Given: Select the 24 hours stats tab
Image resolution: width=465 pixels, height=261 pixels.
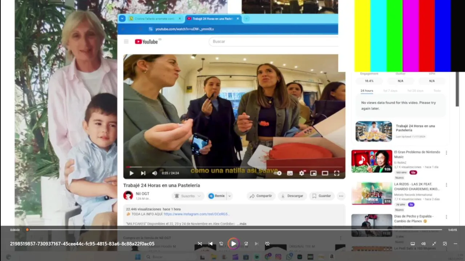Looking at the screenshot, I should [x=367, y=91].
